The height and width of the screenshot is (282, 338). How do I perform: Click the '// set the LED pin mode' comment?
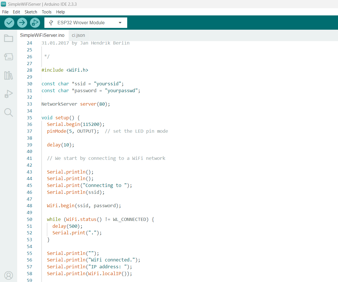136,131
